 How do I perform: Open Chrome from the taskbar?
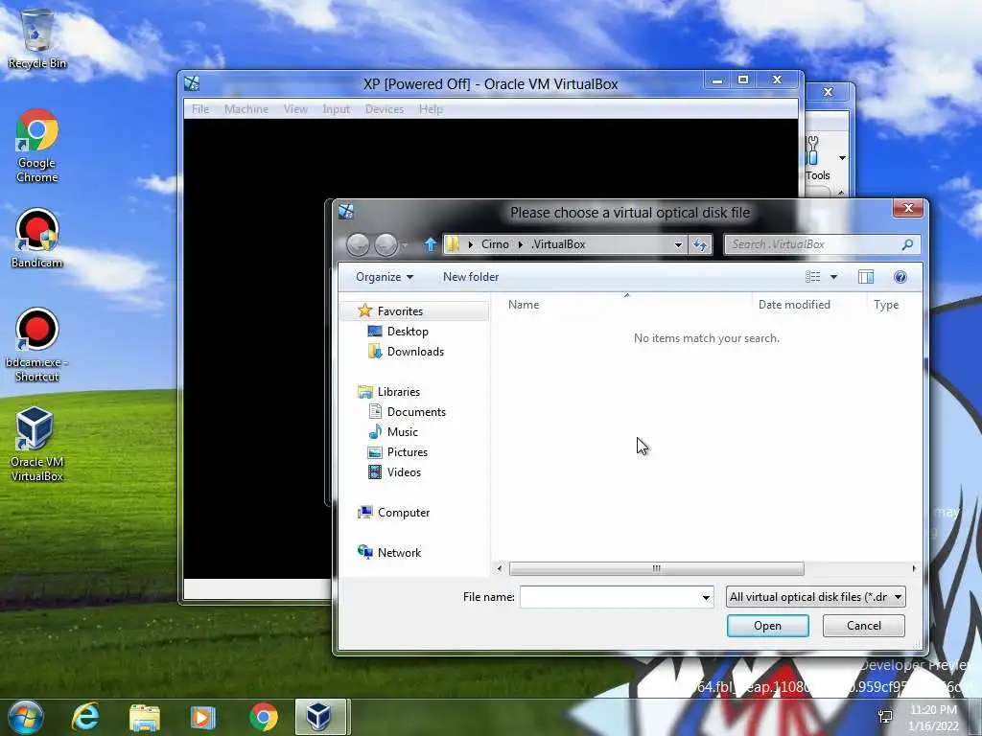pos(263,717)
